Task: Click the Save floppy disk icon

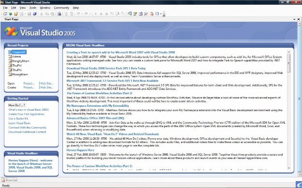Action: (x=29, y=14)
